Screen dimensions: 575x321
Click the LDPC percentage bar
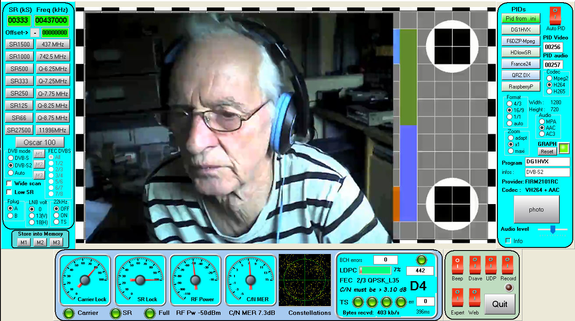[375, 270]
